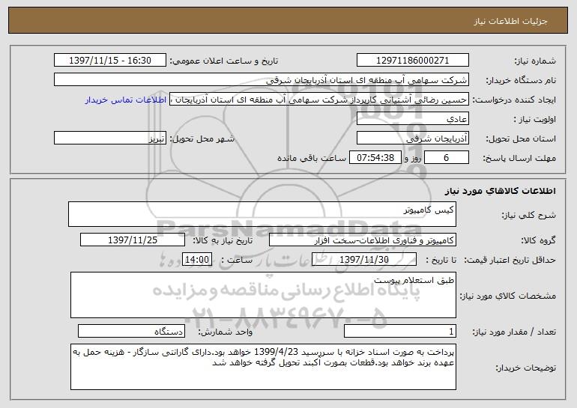Click the جزئیات اطلاعات نیاز header title

tap(510, 21)
